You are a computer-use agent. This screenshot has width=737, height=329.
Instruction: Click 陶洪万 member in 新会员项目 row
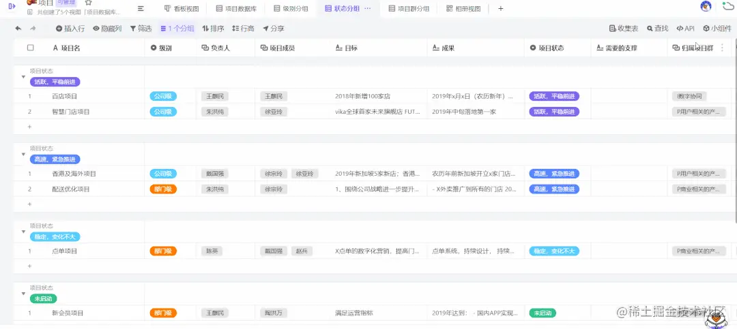(x=274, y=313)
